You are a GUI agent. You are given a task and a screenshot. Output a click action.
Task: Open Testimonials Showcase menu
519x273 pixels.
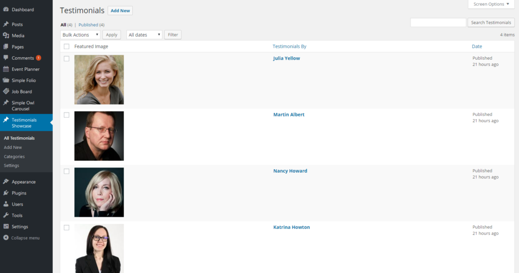coord(26,123)
